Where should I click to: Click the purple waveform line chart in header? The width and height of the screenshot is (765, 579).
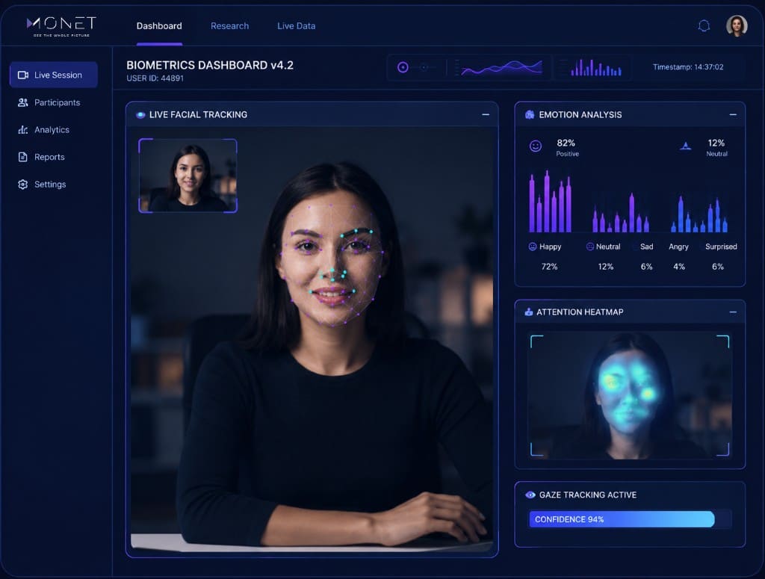(x=501, y=68)
